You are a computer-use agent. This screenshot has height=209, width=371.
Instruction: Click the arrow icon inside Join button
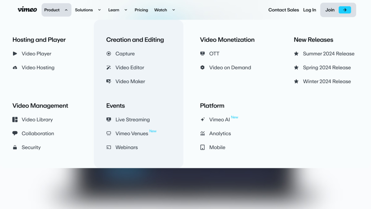coord(345,10)
